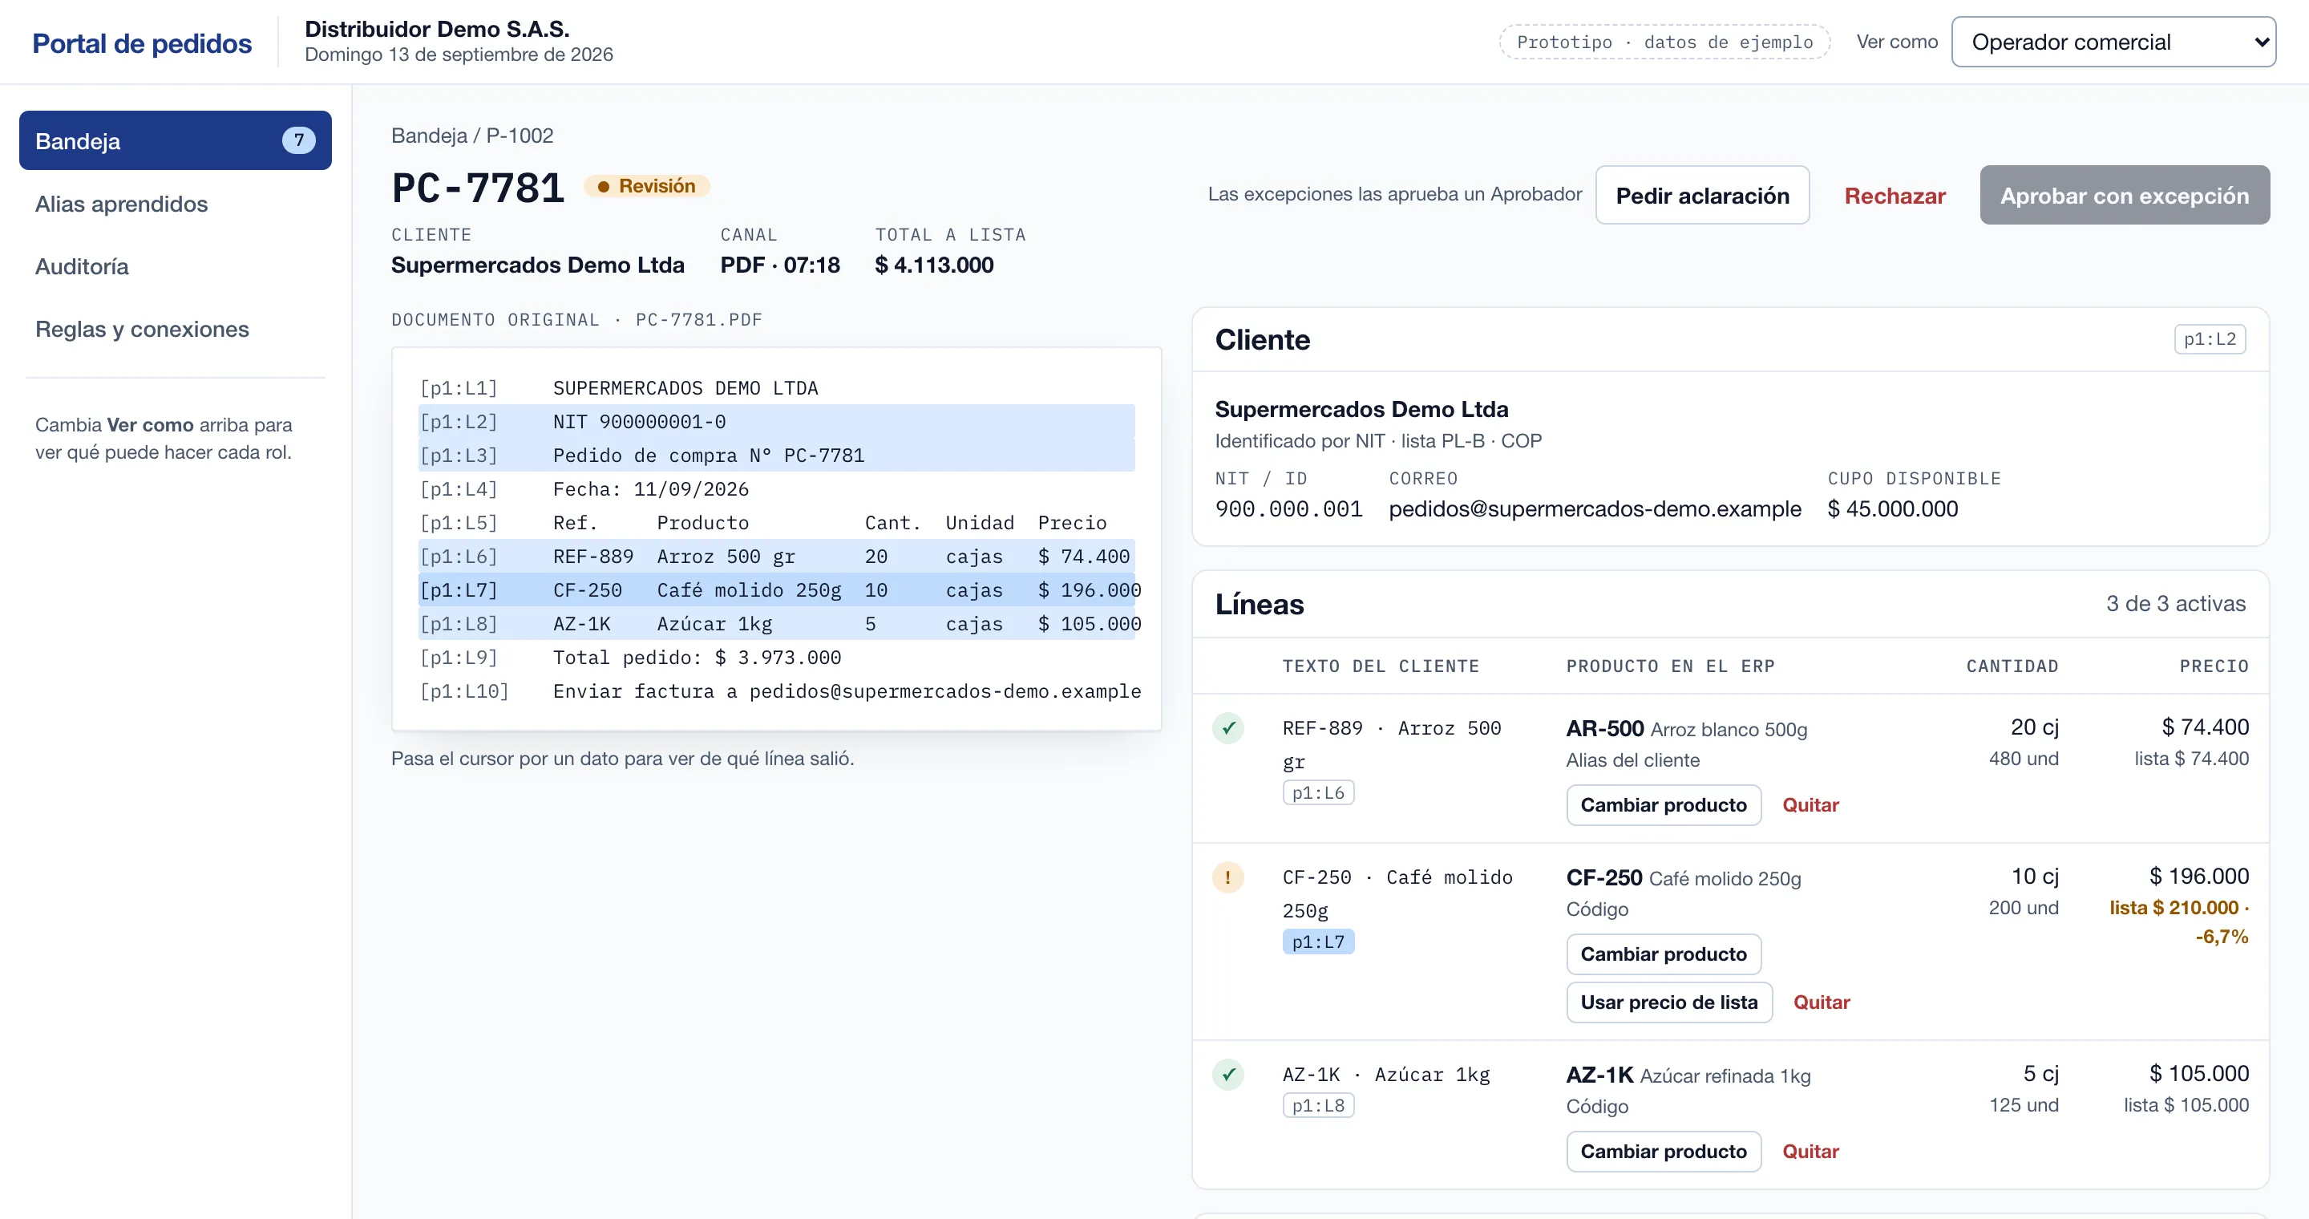Open Bandeja in the sidebar
Image resolution: width=2309 pixels, height=1219 pixels.
[176, 140]
